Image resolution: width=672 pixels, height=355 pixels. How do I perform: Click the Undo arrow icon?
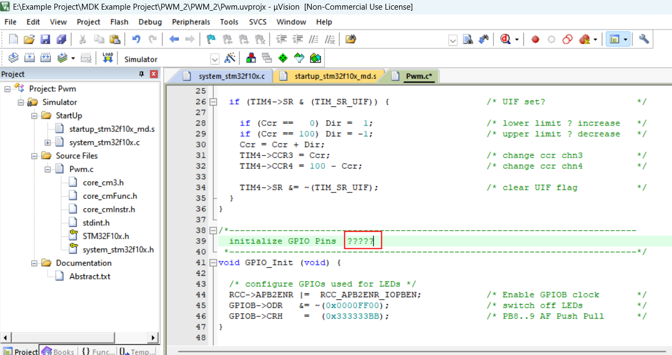coord(136,39)
